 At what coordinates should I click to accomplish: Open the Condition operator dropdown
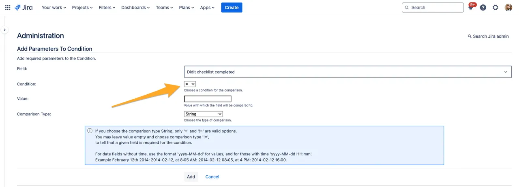pos(190,84)
